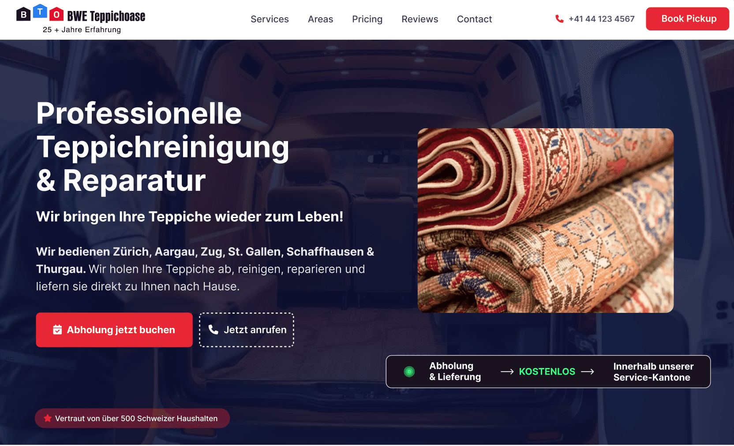The image size is (734, 446).
Task: Click the green status dot indicator
Action: [409, 372]
